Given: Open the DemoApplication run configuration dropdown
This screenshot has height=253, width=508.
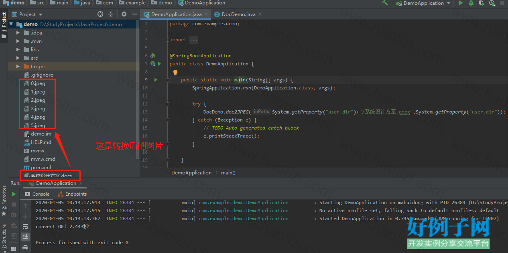Looking at the screenshot, I should (423, 3).
